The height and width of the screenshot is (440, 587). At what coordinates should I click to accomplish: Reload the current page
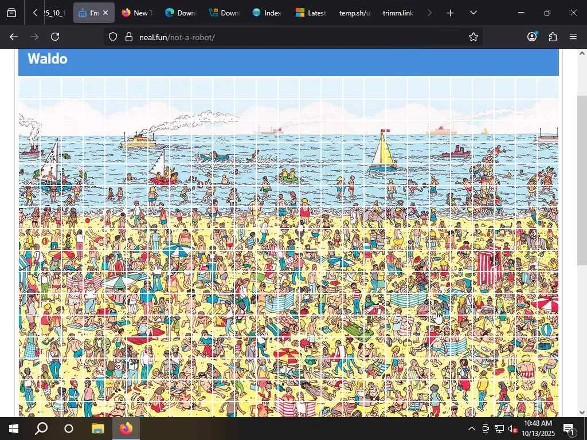[55, 37]
